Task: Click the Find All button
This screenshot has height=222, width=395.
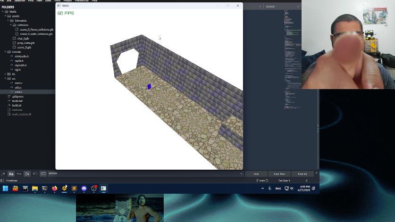Action: click(x=303, y=174)
